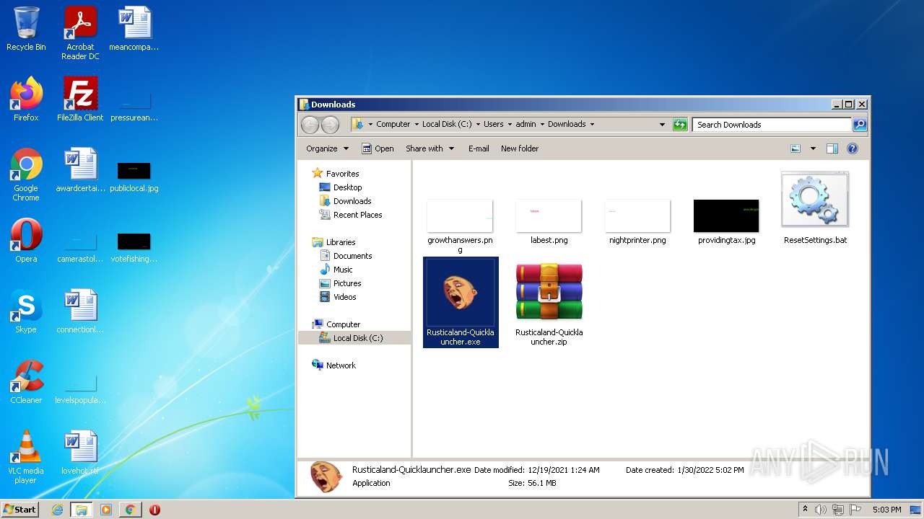Viewport: 924px width, 519px height.
Task: Select lovehot.rtf desktop document
Action: tap(80, 453)
